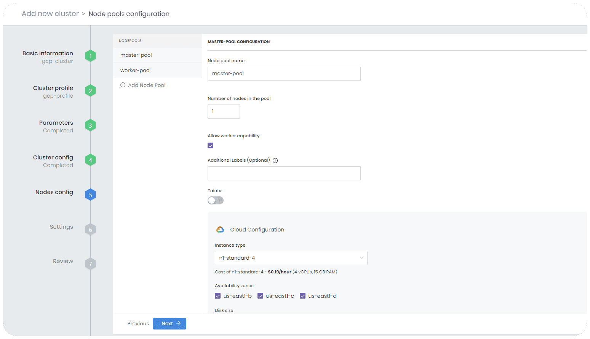Open Basic information step
This screenshot has width=590, height=339.
click(48, 53)
